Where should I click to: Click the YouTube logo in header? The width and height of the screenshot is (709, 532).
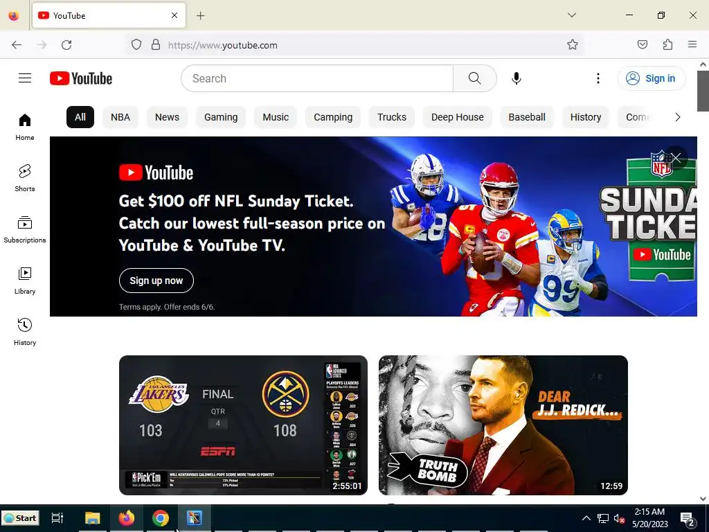point(81,78)
